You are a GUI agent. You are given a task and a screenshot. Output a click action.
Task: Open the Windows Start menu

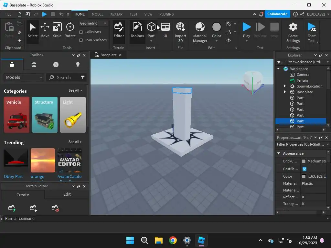click(130, 240)
